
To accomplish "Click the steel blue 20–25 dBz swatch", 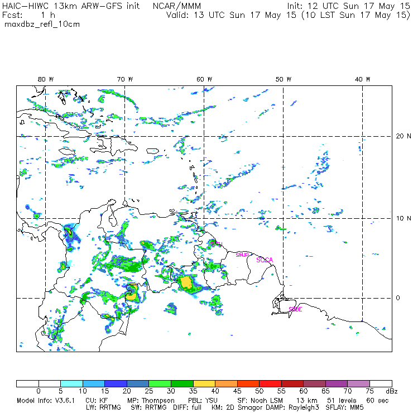I will pyautogui.click(x=138, y=383).
